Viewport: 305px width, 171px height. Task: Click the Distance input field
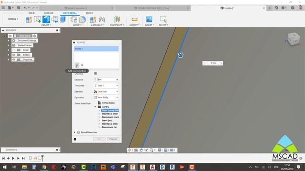click(105, 79)
